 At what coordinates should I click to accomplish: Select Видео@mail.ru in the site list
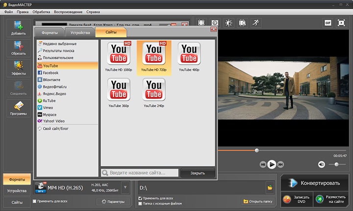68,87
